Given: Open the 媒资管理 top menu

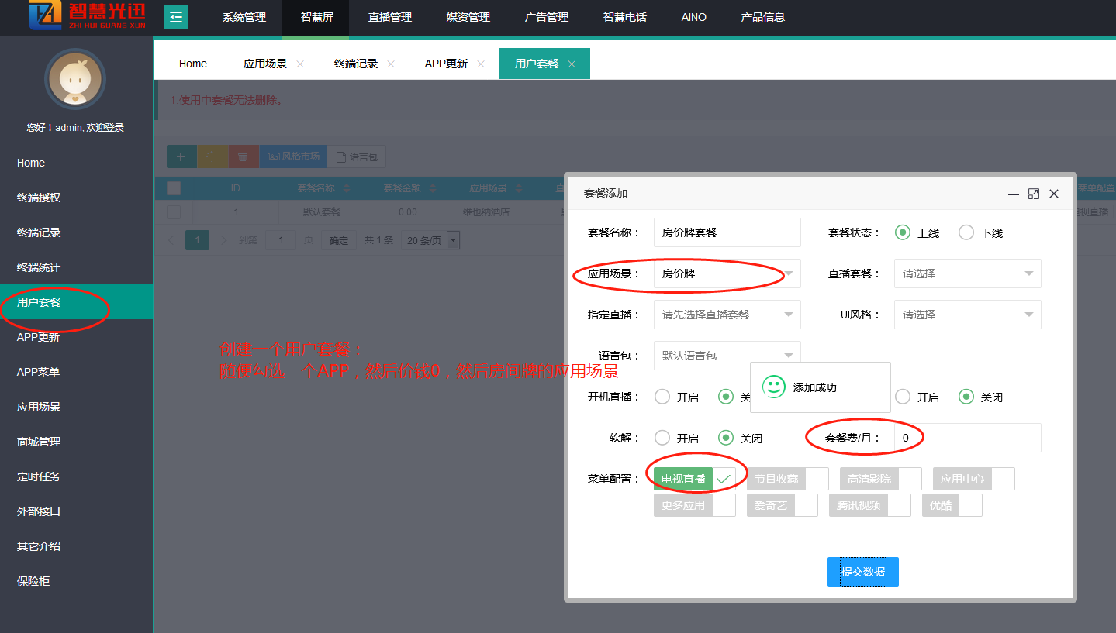Looking at the screenshot, I should (468, 17).
